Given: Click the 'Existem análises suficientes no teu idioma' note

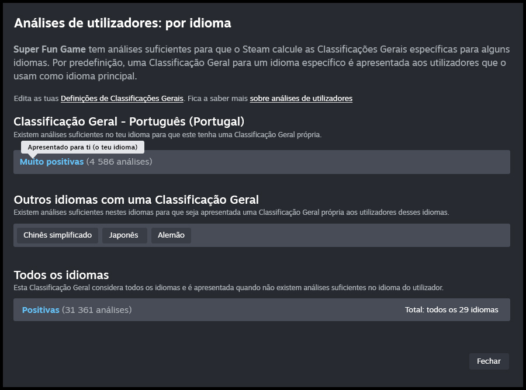Looking at the screenshot, I should click(168, 135).
